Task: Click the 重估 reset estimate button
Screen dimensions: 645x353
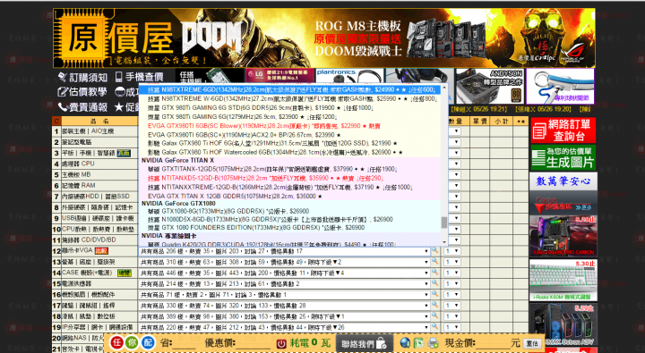Action: [x=532, y=343]
